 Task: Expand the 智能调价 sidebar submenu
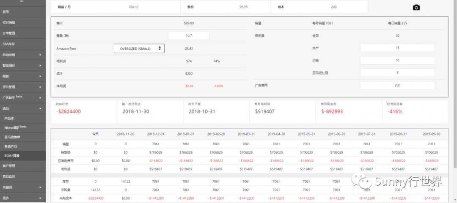pos(40,65)
